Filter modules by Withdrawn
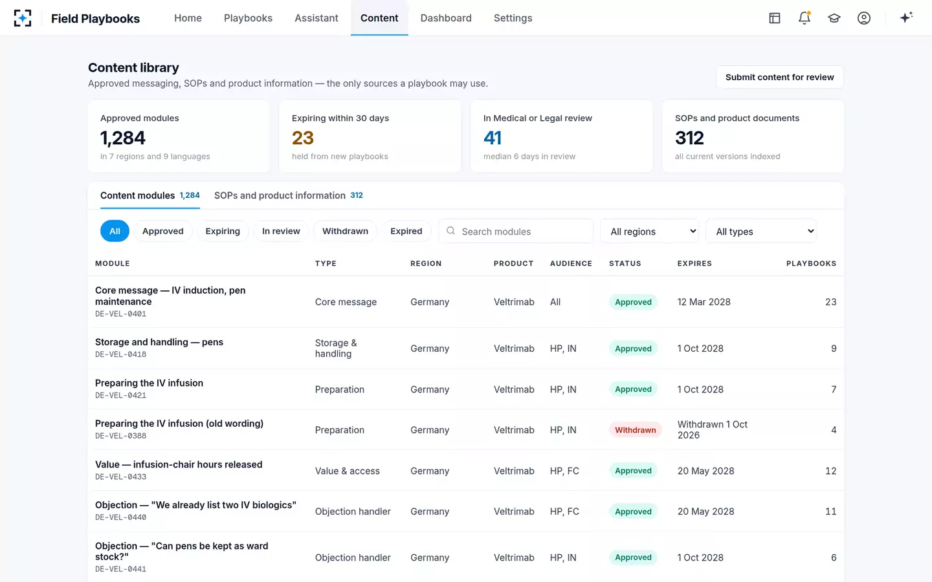 [345, 231]
